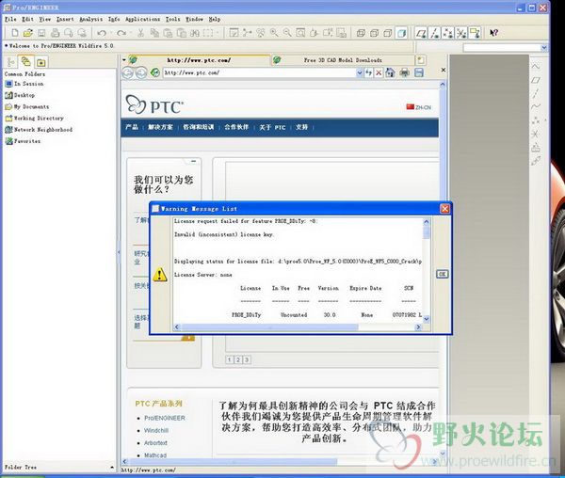Image resolution: width=565 pixels, height=478 pixels.
Task: Select Hidden Line display mode icon
Action: pyautogui.click(x=375, y=34)
